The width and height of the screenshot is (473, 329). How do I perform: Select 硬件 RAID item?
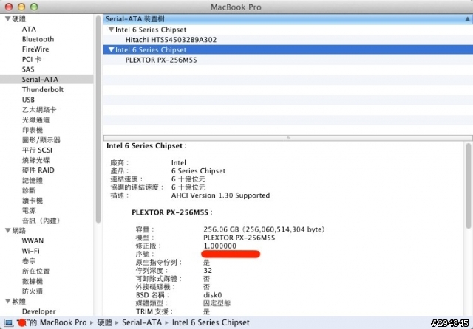click(38, 170)
